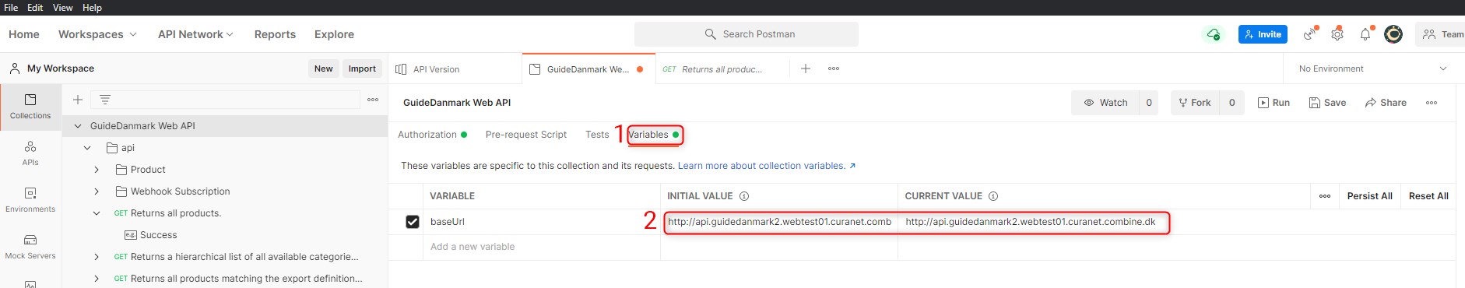Open the APIs sidebar panel
The width and height of the screenshot is (1465, 288).
[30, 153]
